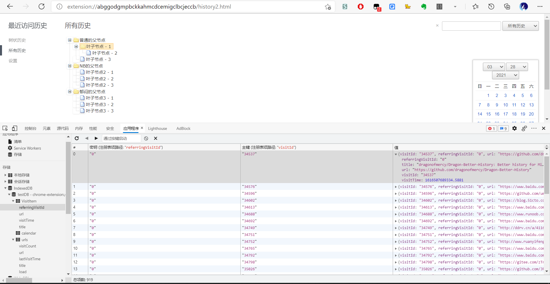The image size is (550, 284).
Task: Open the year 2021 dropdown
Action: (506, 75)
